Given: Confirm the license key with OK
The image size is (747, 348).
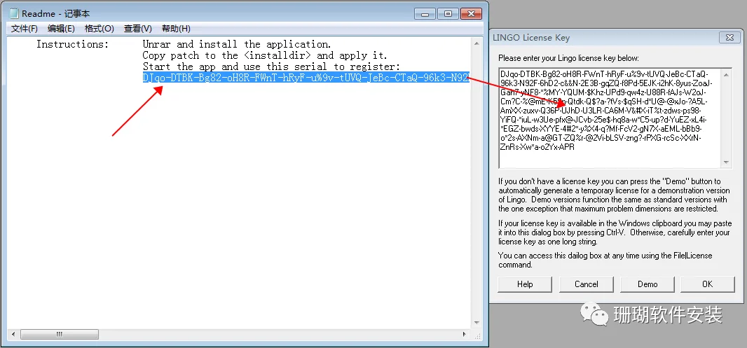Looking at the screenshot, I should tap(708, 284).
